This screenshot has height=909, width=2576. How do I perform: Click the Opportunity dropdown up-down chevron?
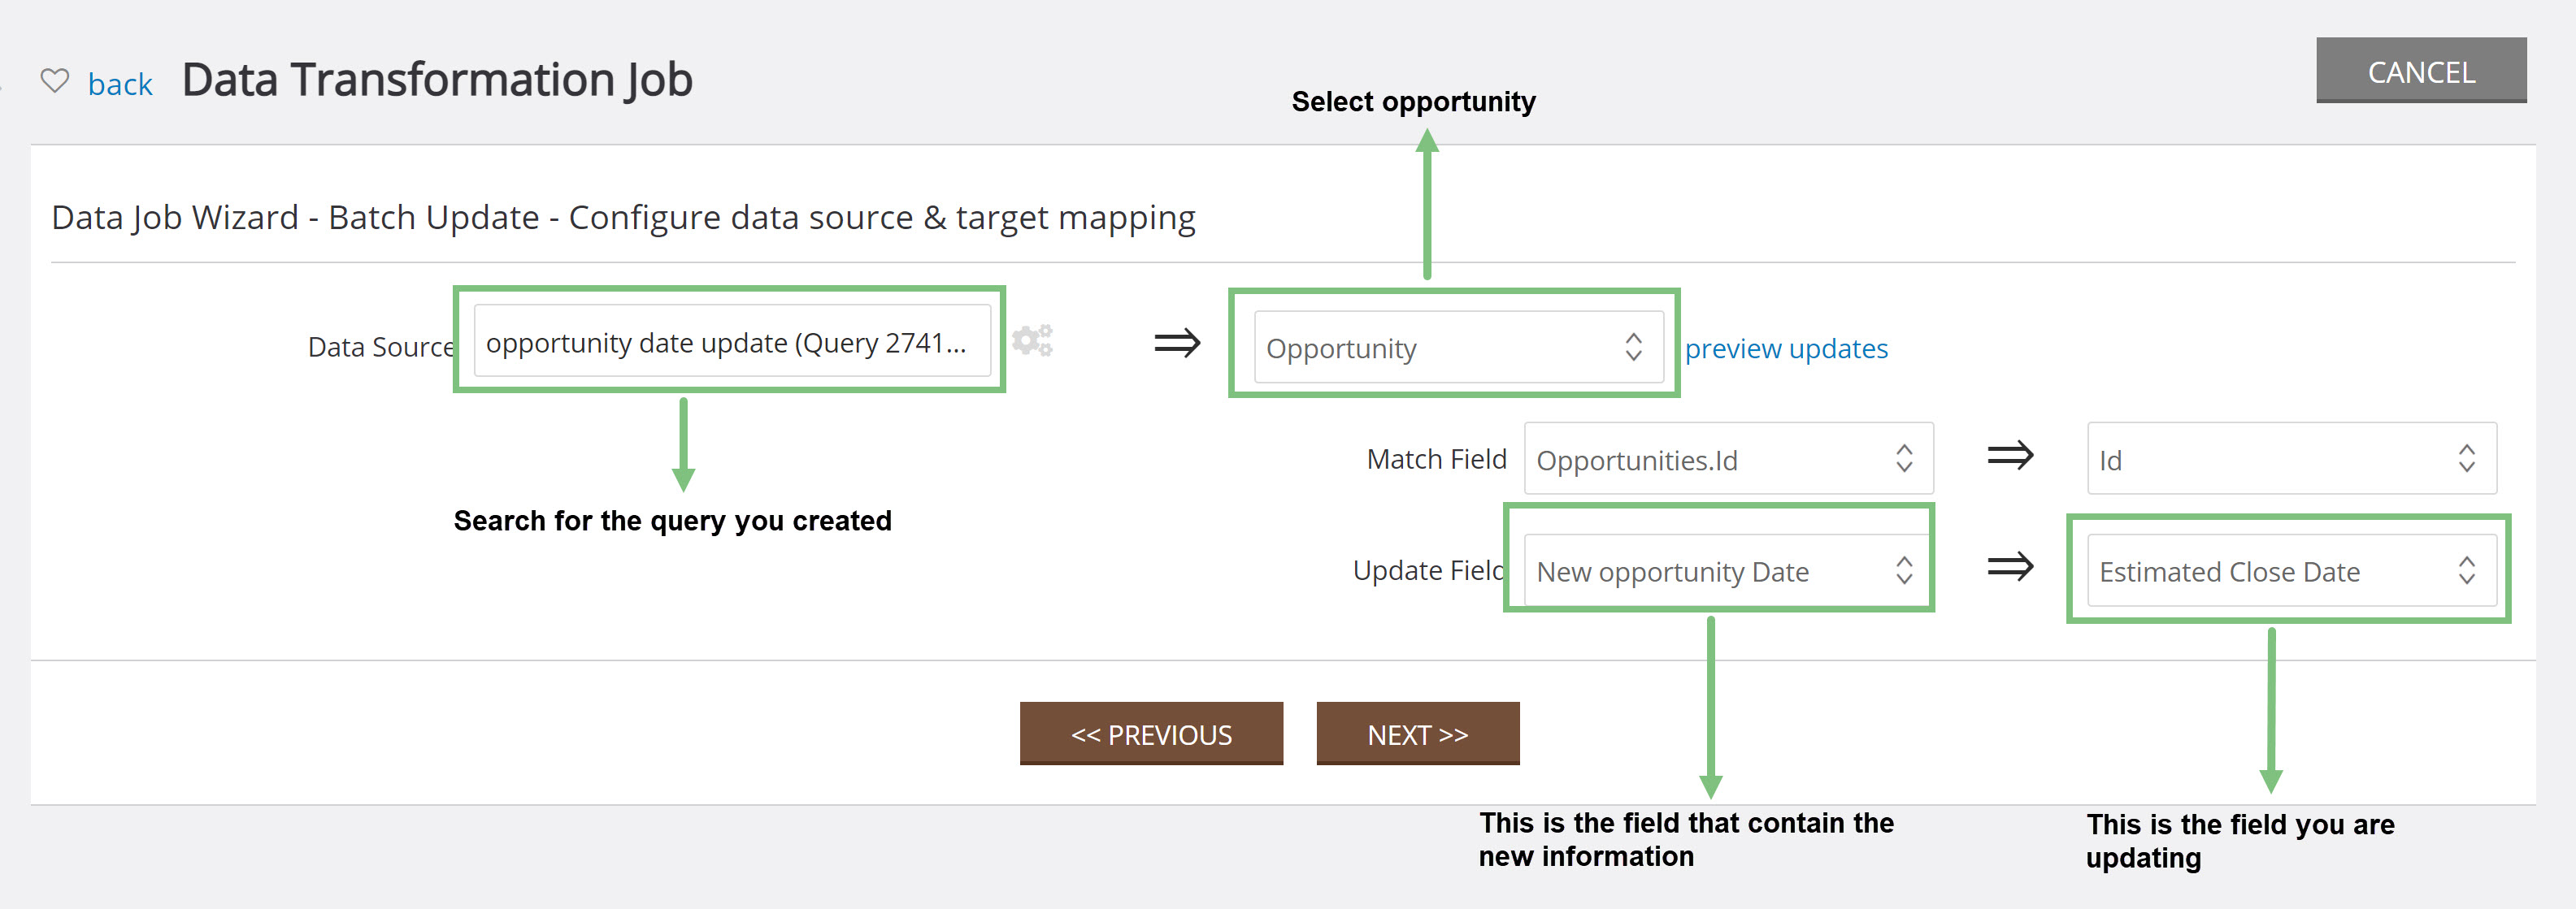[1633, 348]
